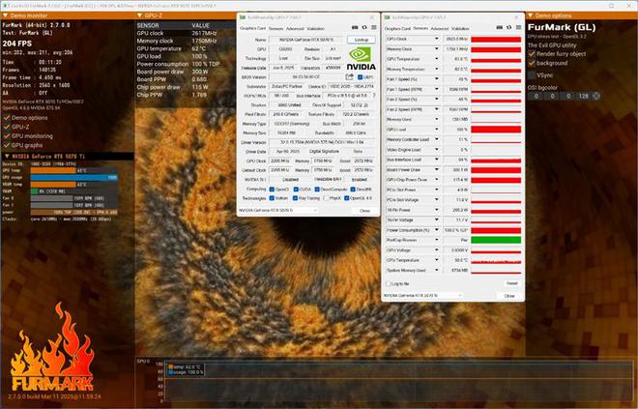638x409 pixels.
Task: Toggle the VSync checkbox in Demo options
Action: (532, 75)
